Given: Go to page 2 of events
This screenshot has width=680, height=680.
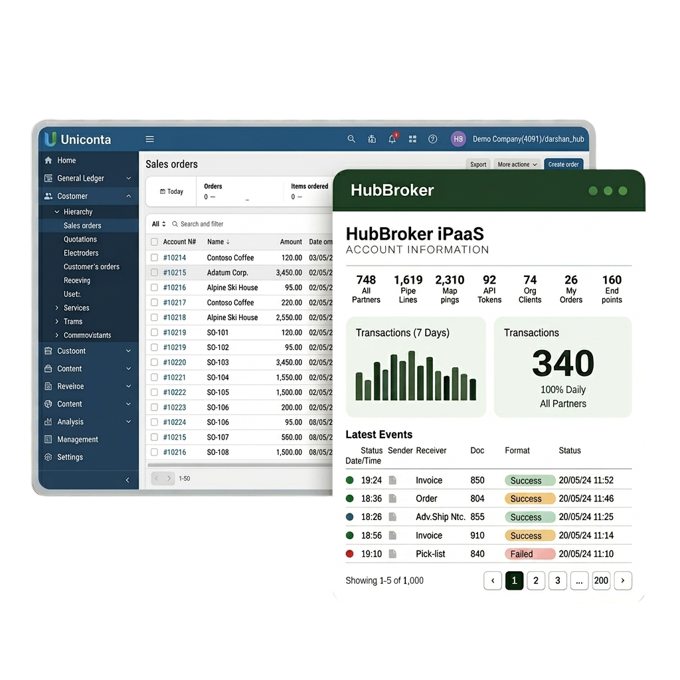Looking at the screenshot, I should (536, 580).
